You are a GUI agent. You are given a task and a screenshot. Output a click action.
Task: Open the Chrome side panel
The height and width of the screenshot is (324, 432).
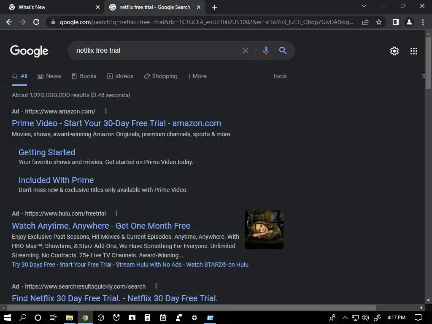(396, 22)
